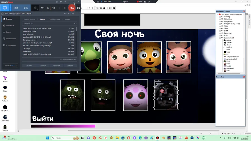Screen dimensions: 251x141
Task: Open WhatsApp from taskbar
Action: pyautogui.click(x=204, y=138)
